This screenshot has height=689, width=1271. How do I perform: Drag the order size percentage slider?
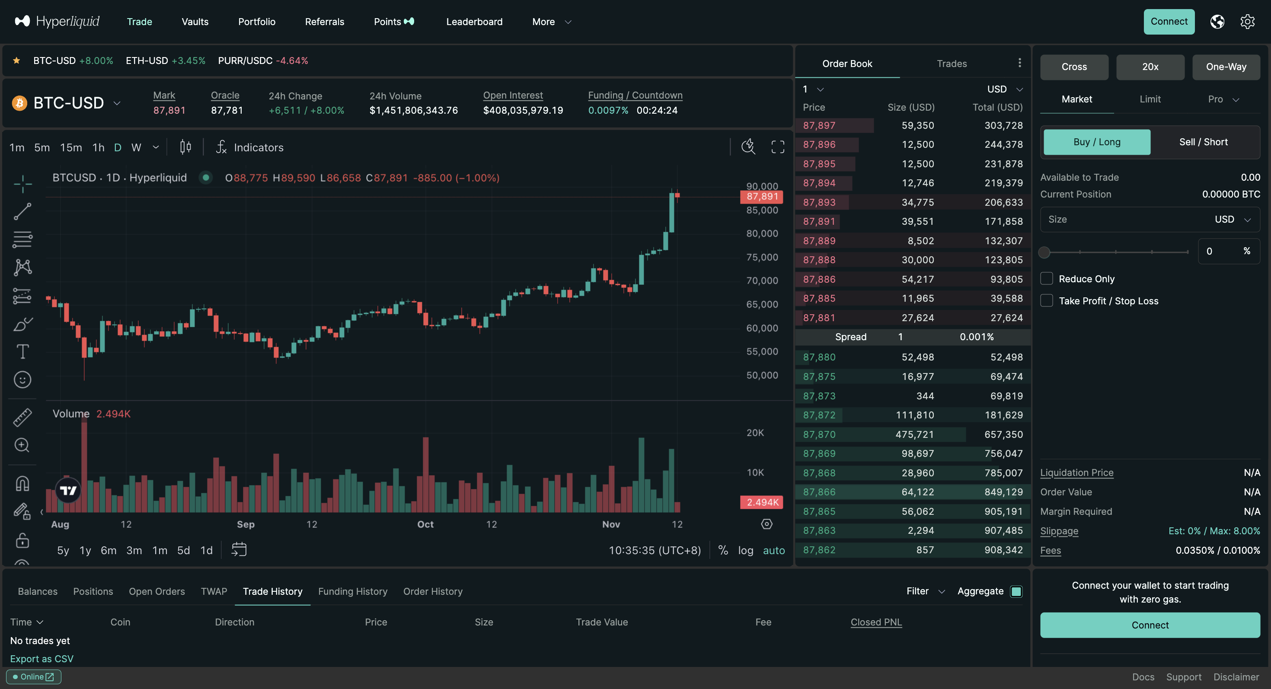(x=1045, y=251)
